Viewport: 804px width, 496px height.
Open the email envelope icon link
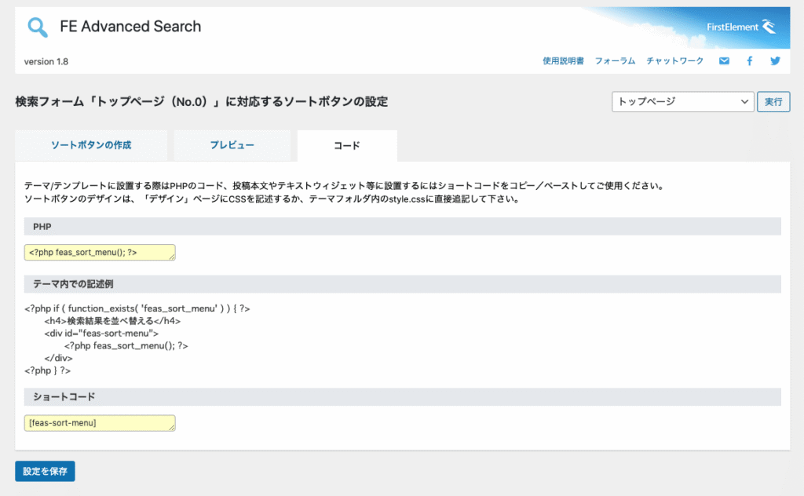(724, 61)
